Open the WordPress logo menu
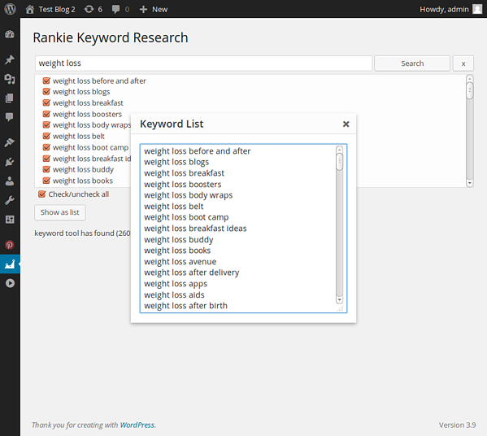The height and width of the screenshot is (436, 487). point(10,9)
